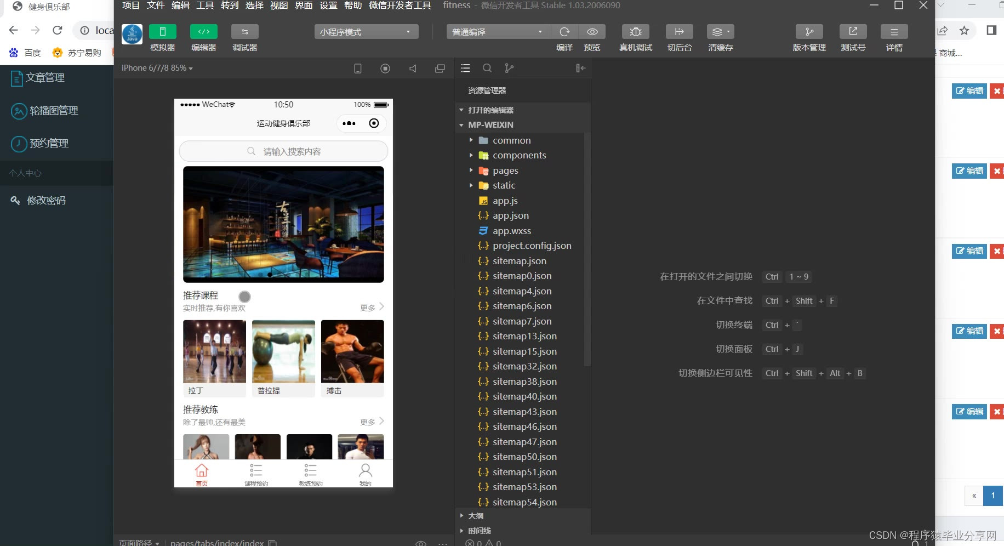The image size is (1004, 546).
Task: Open the 文件 menu
Action: tap(156, 5)
